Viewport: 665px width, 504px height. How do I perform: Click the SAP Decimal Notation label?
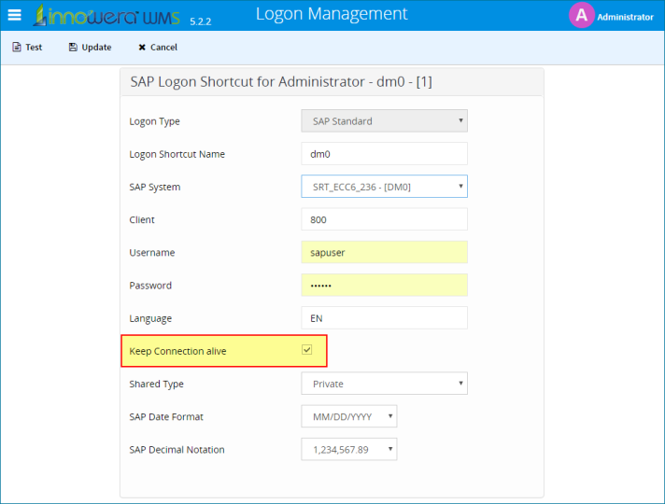pos(177,450)
